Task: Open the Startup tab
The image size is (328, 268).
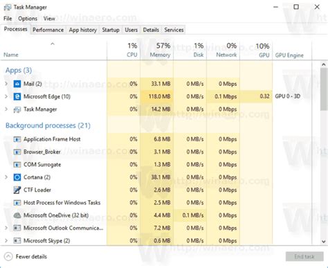Action: pyautogui.click(x=111, y=30)
